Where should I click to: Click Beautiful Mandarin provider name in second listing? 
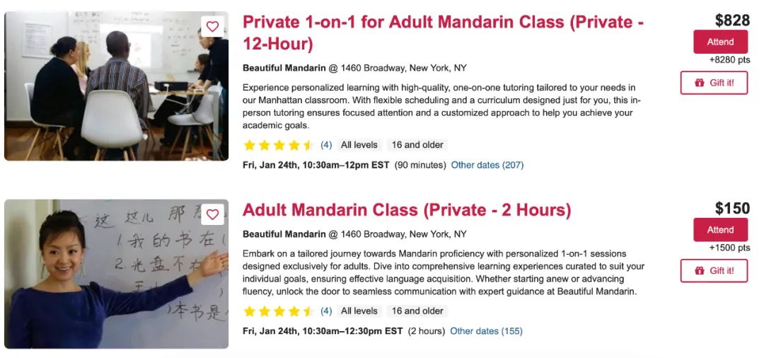[284, 234]
